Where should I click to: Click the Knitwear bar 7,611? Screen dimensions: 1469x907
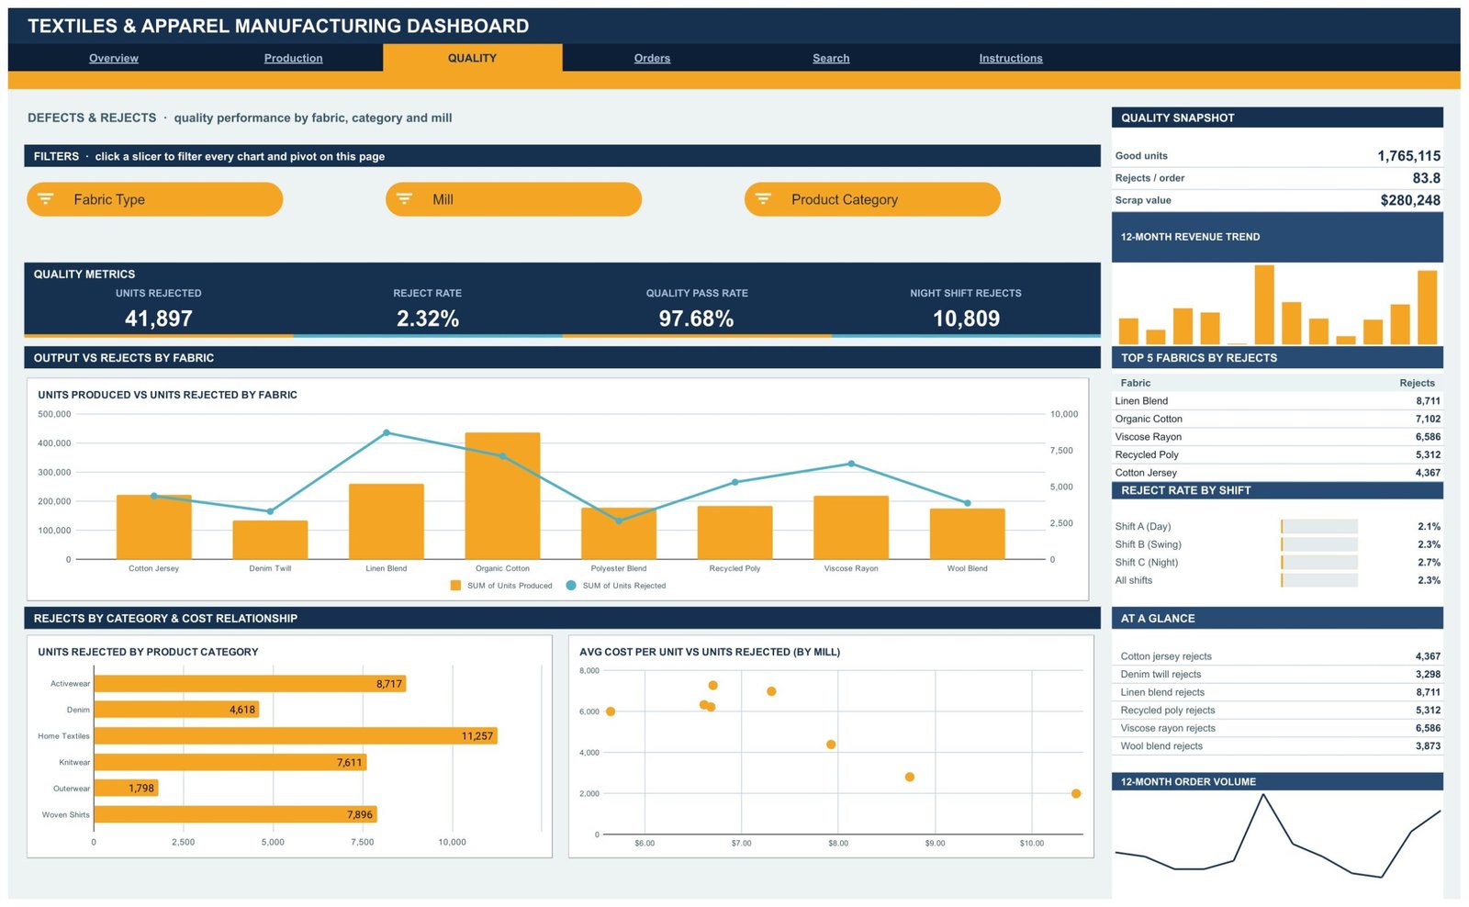pyautogui.click(x=230, y=762)
